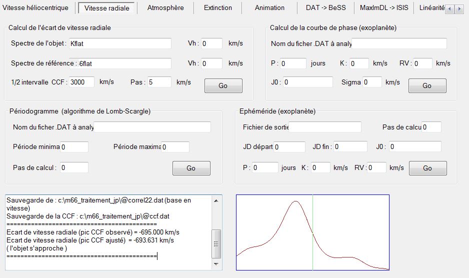Click Go in the Ephéméride section
The height and width of the screenshot is (278, 469).
(427, 168)
